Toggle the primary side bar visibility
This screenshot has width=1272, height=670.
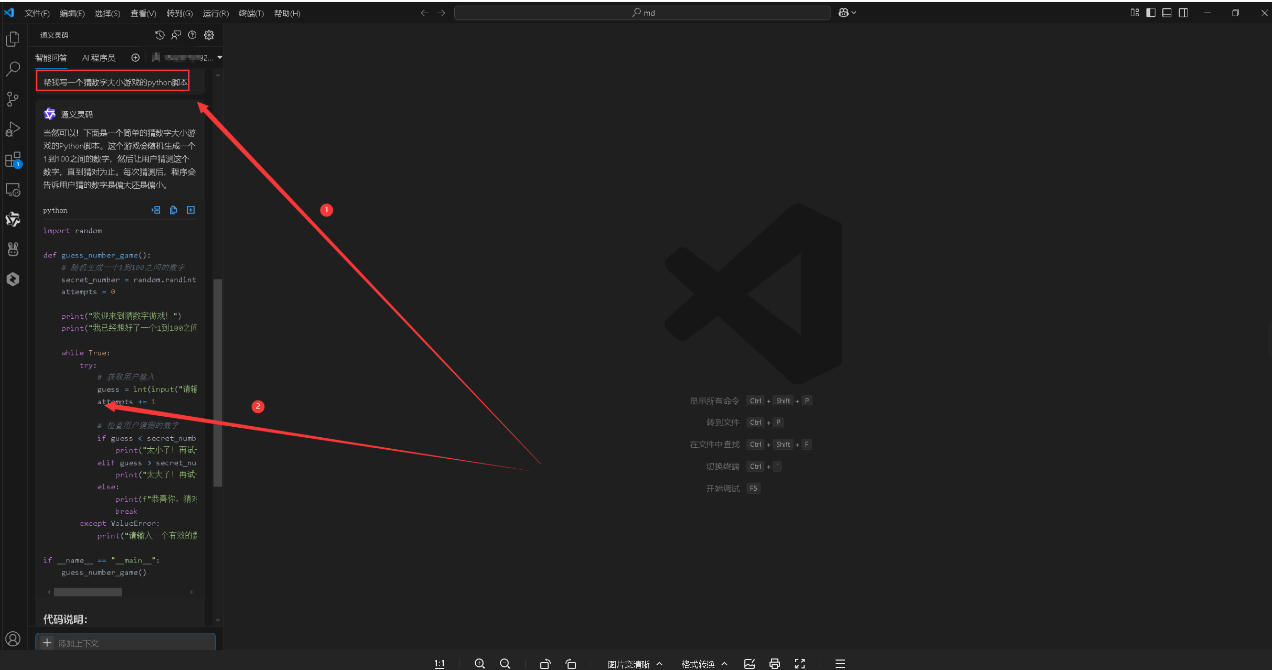point(1151,13)
